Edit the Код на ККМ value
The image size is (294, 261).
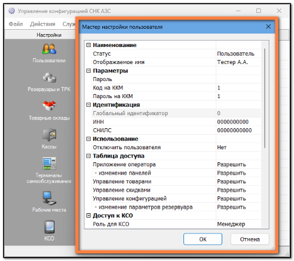click(x=239, y=88)
